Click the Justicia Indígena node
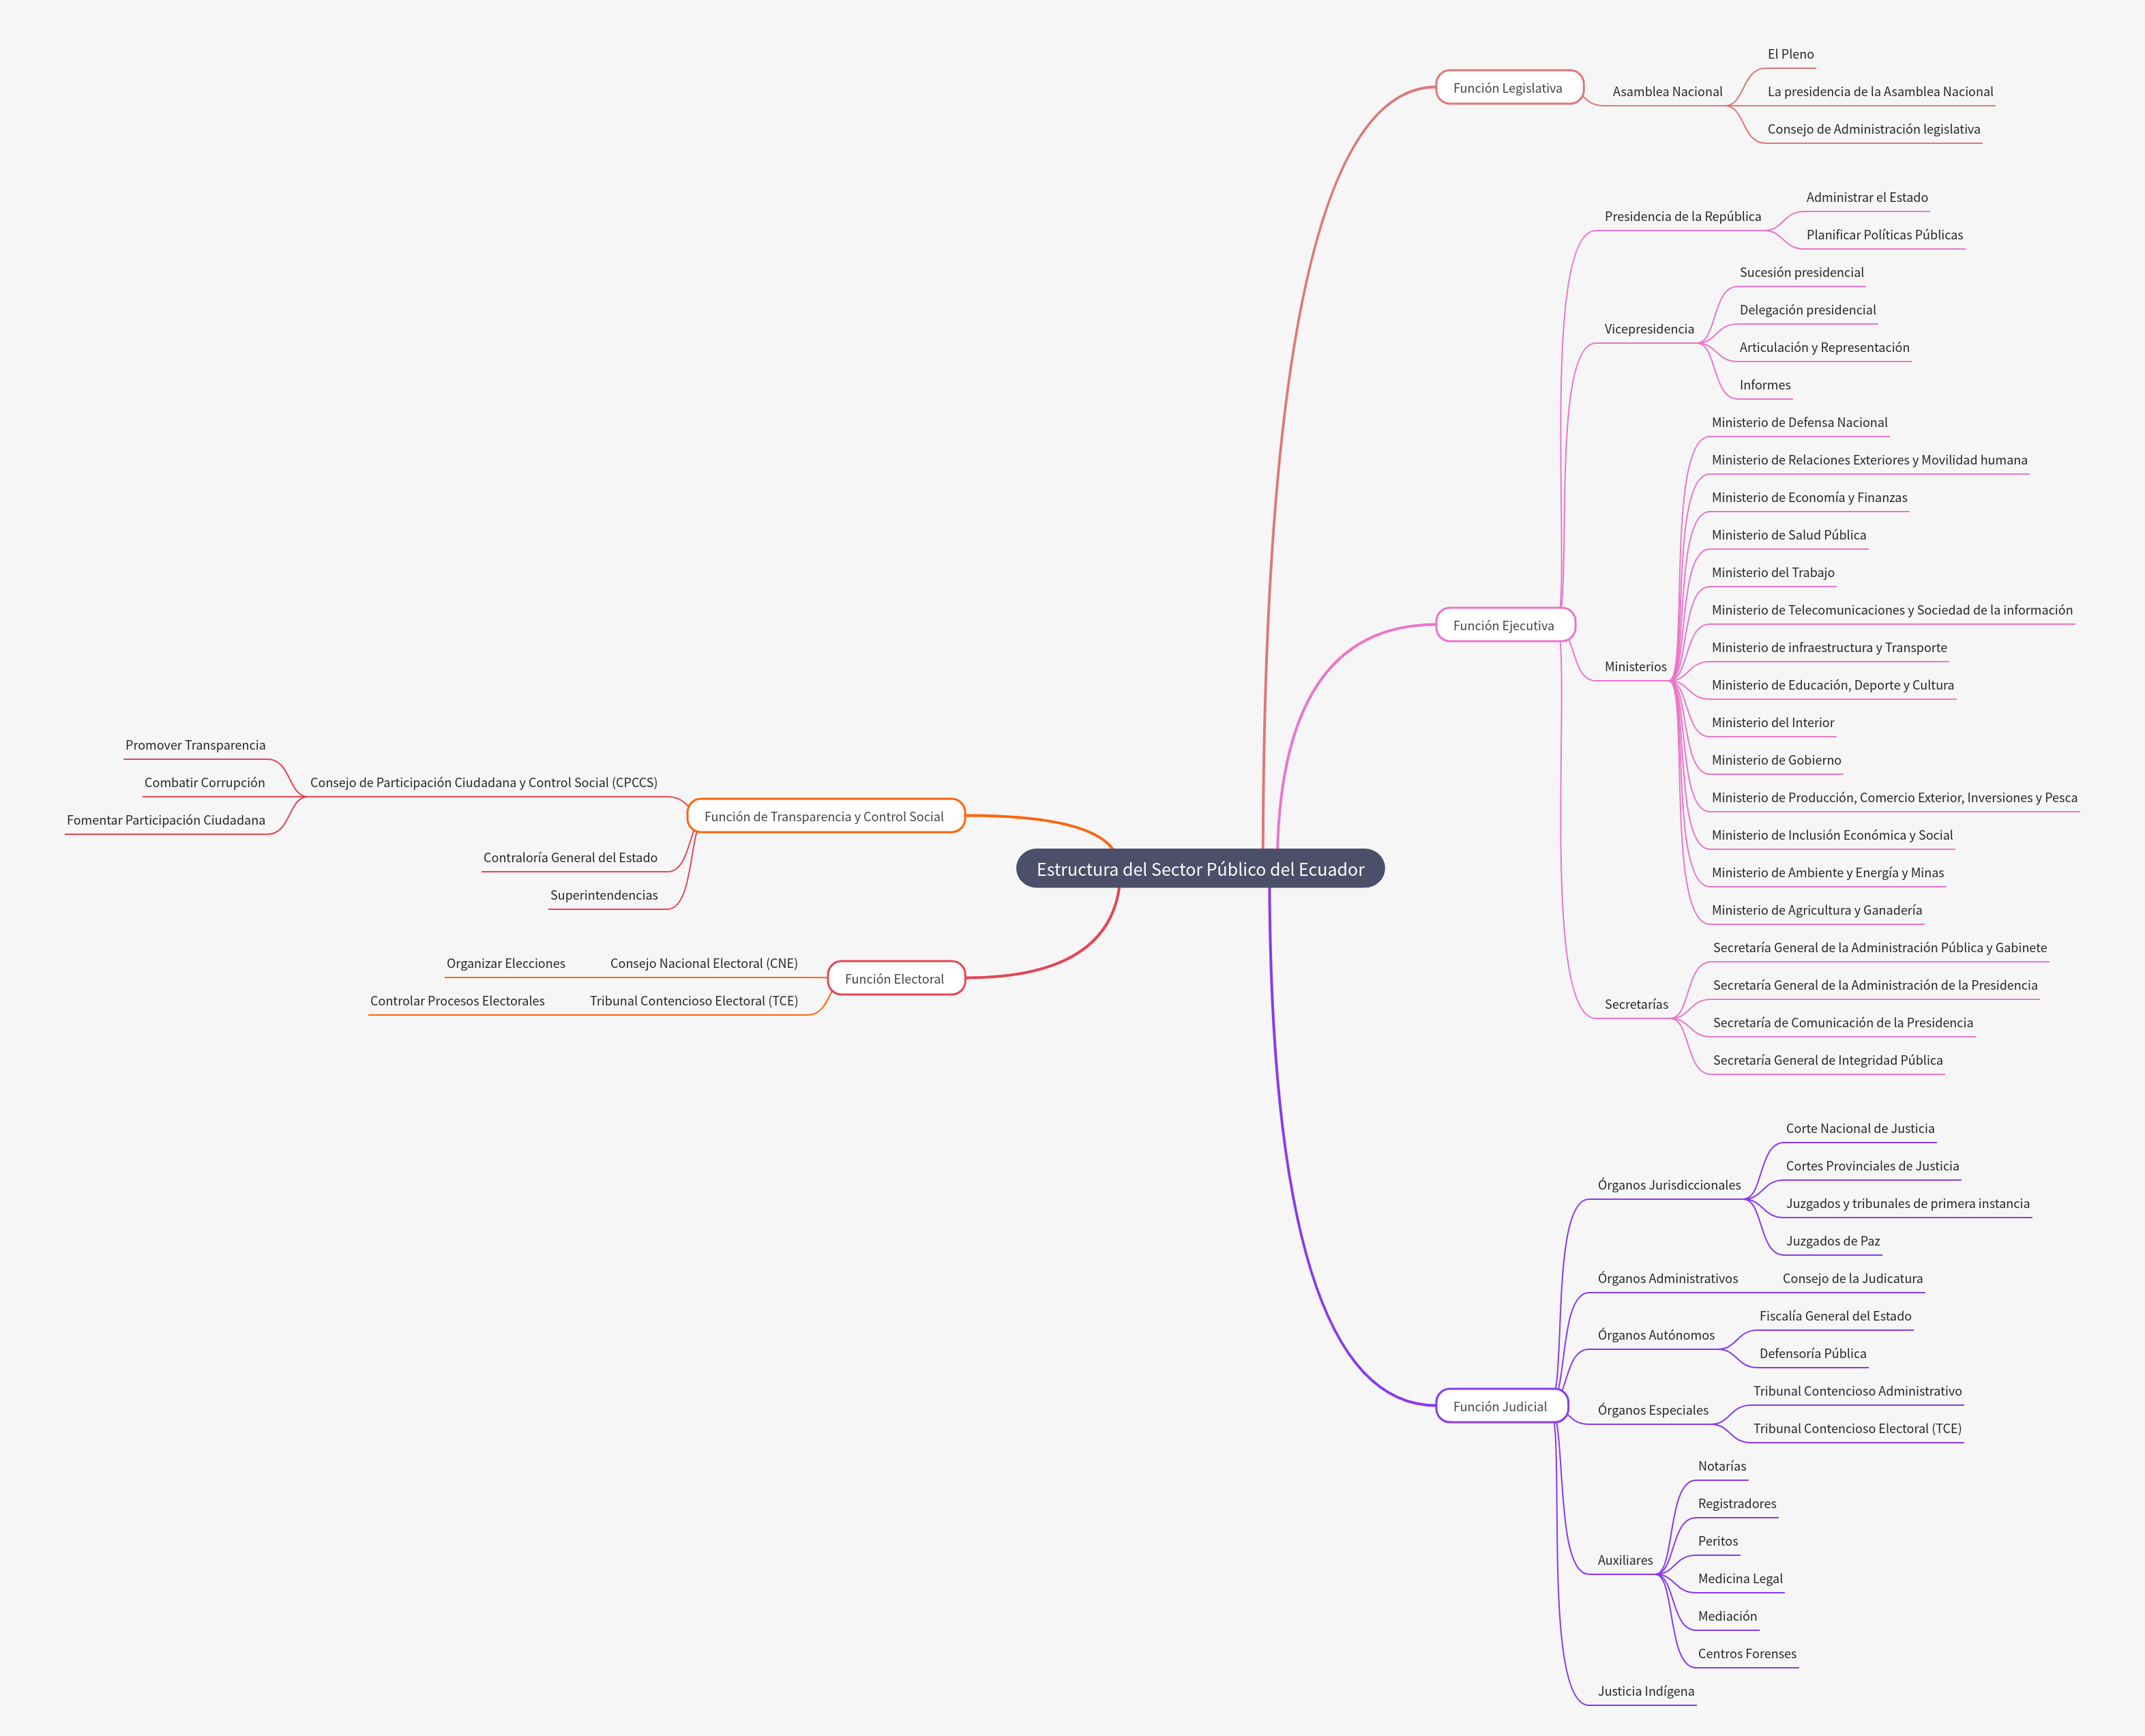The width and height of the screenshot is (2145, 1736). 1647,1691
